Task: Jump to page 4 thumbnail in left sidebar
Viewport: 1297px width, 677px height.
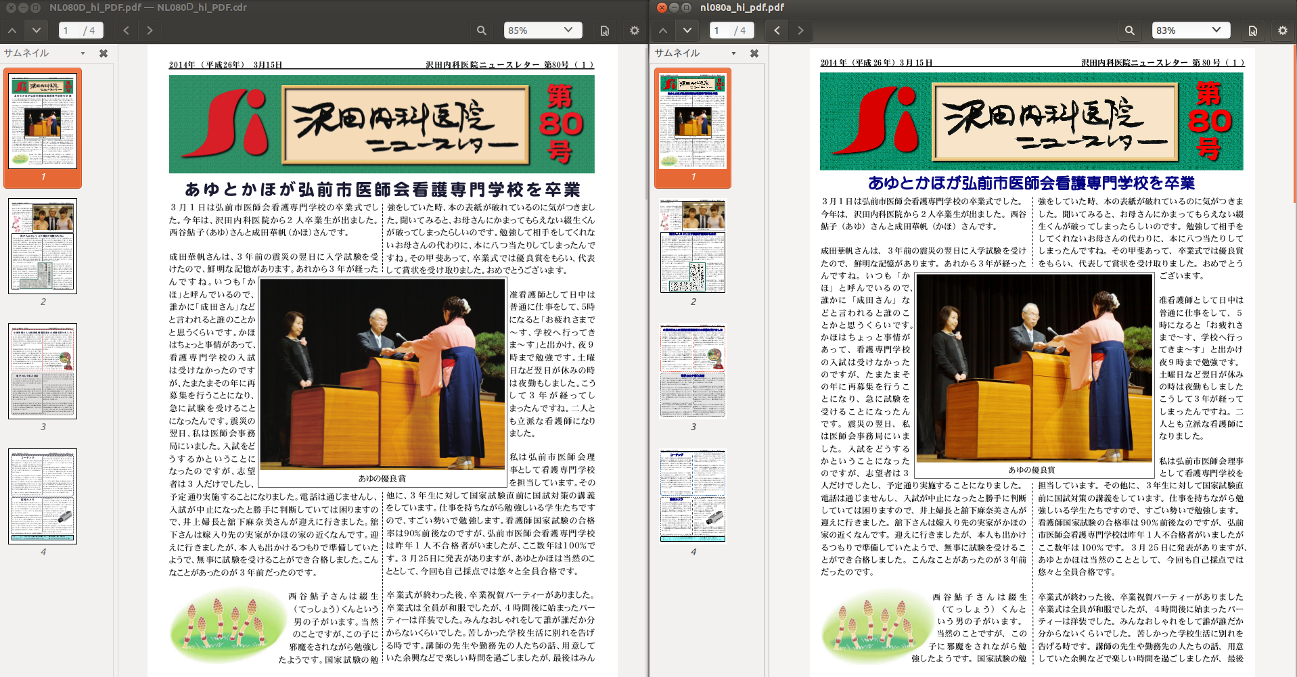Action: pyautogui.click(x=43, y=496)
